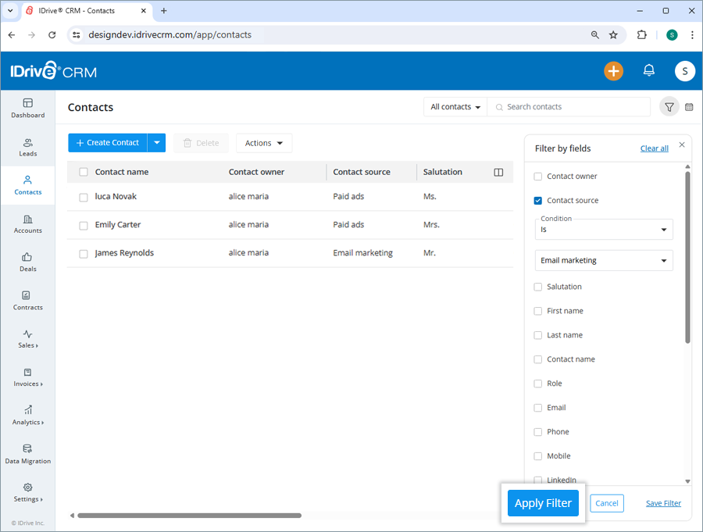Open the All contacts dropdown

pyautogui.click(x=455, y=106)
